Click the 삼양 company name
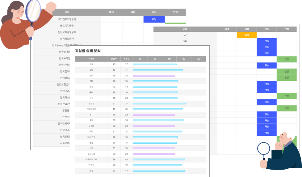This screenshot has width=302, height=177. 91,148
